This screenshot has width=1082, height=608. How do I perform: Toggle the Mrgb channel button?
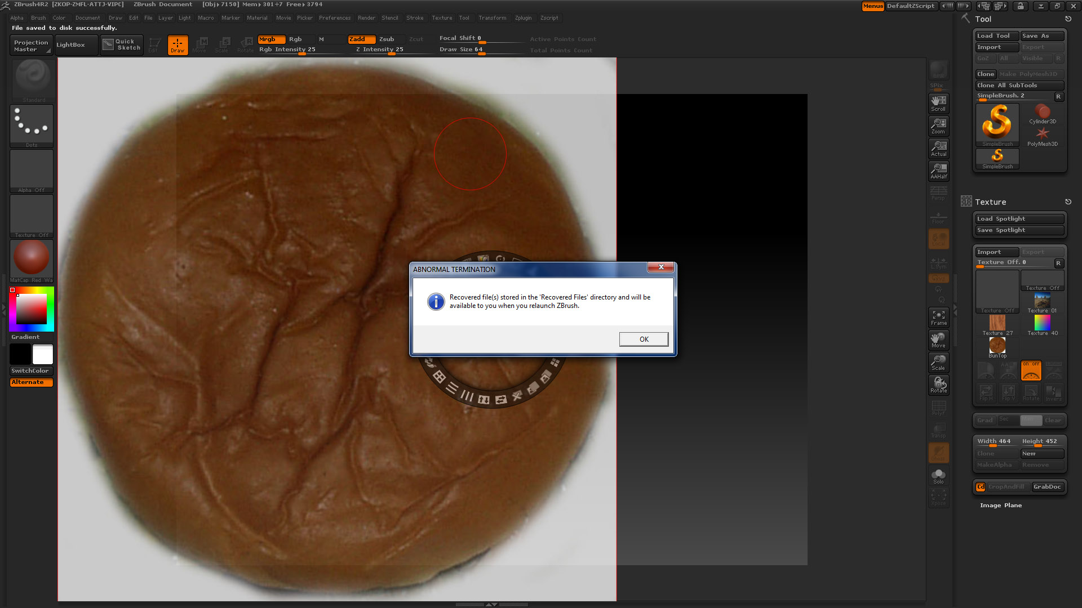coord(271,39)
